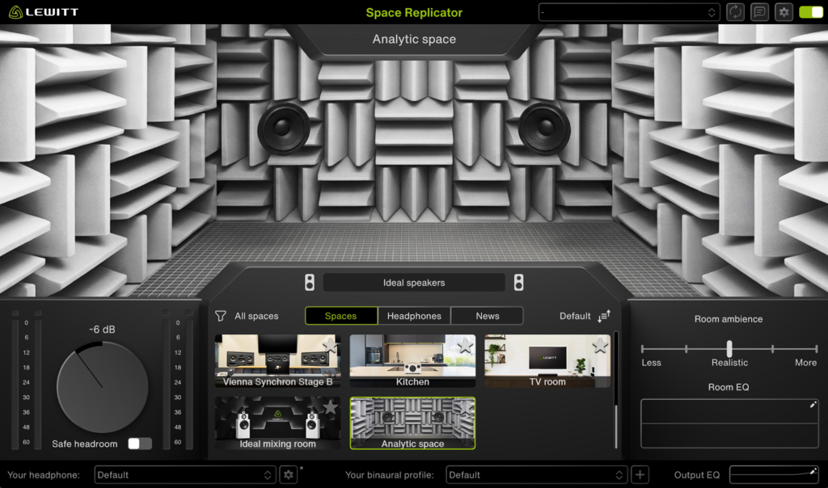Screen dimensions: 828x488
Task: Click the Realistic ambience label
Action: (729, 363)
